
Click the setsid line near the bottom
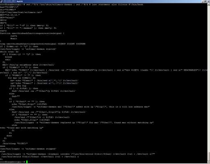(40, 157)
